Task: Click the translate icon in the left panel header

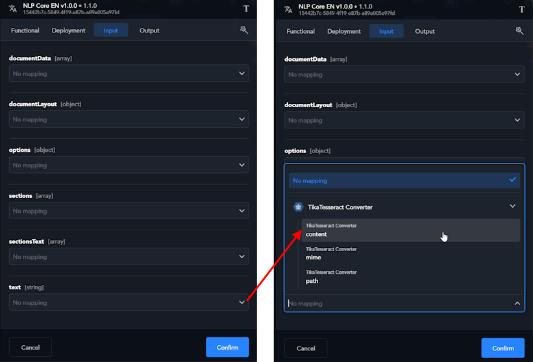Action: click(x=13, y=8)
